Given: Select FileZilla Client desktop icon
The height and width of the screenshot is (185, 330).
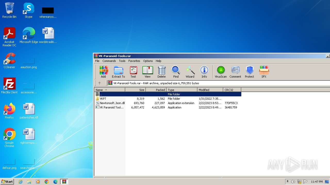Looking at the screenshot, I should [x=9, y=86].
